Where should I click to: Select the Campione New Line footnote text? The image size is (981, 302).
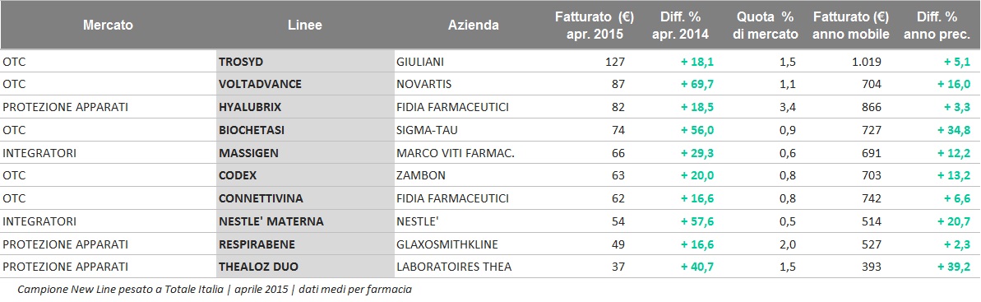[215, 290]
